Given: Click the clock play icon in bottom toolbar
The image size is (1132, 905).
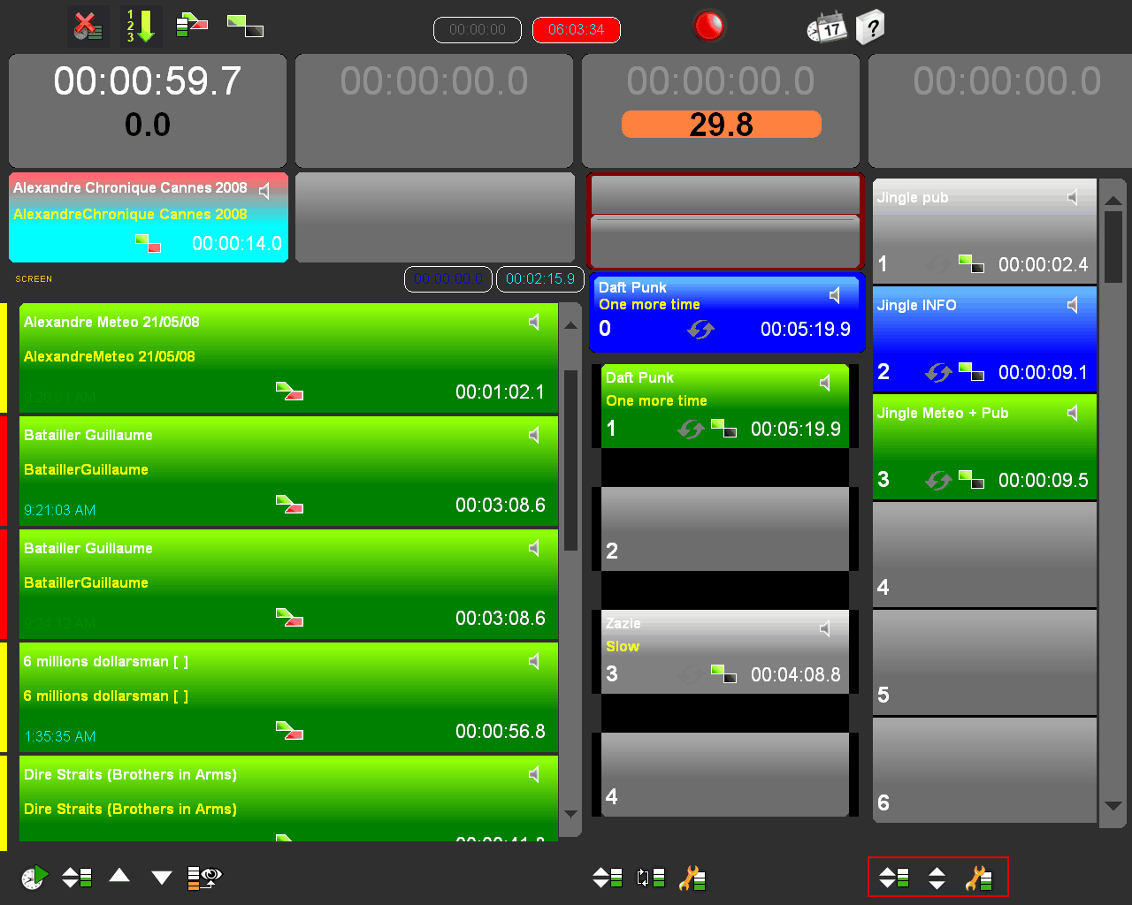Looking at the screenshot, I should coord(34,877).
